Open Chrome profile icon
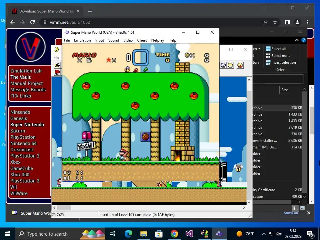The height and width of the screenshot is (240, 320). coord(297,22)
